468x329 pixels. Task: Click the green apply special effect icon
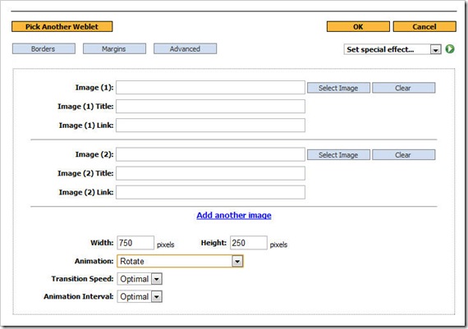tap(450, 49)
